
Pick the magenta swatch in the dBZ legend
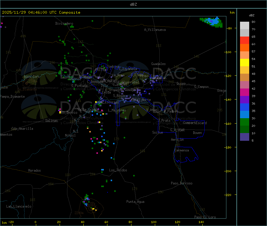pyautogui.click(x=244, y=92)
